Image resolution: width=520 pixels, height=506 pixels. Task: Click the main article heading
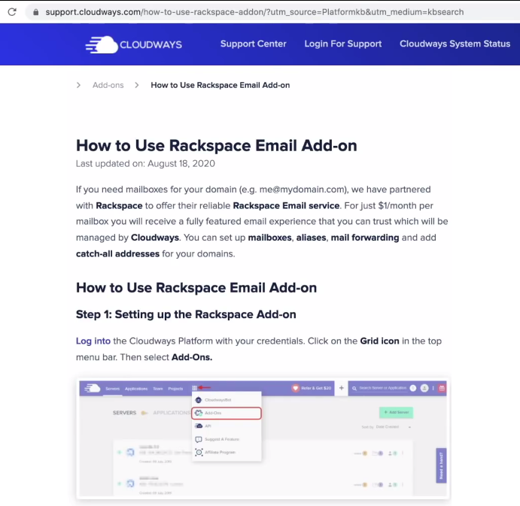pyautogui.click(x=217, y=145)
